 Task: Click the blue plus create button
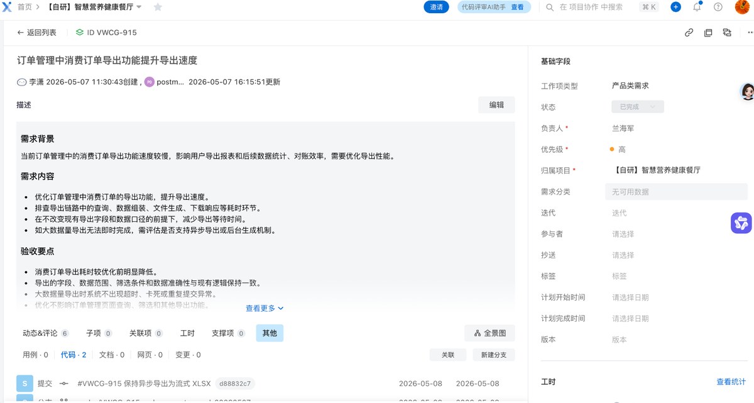tap(676, 7)
